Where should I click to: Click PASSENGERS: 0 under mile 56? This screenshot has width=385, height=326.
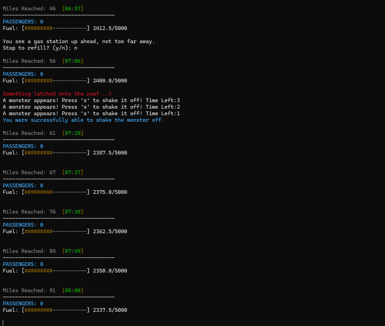tap(23, 74)
